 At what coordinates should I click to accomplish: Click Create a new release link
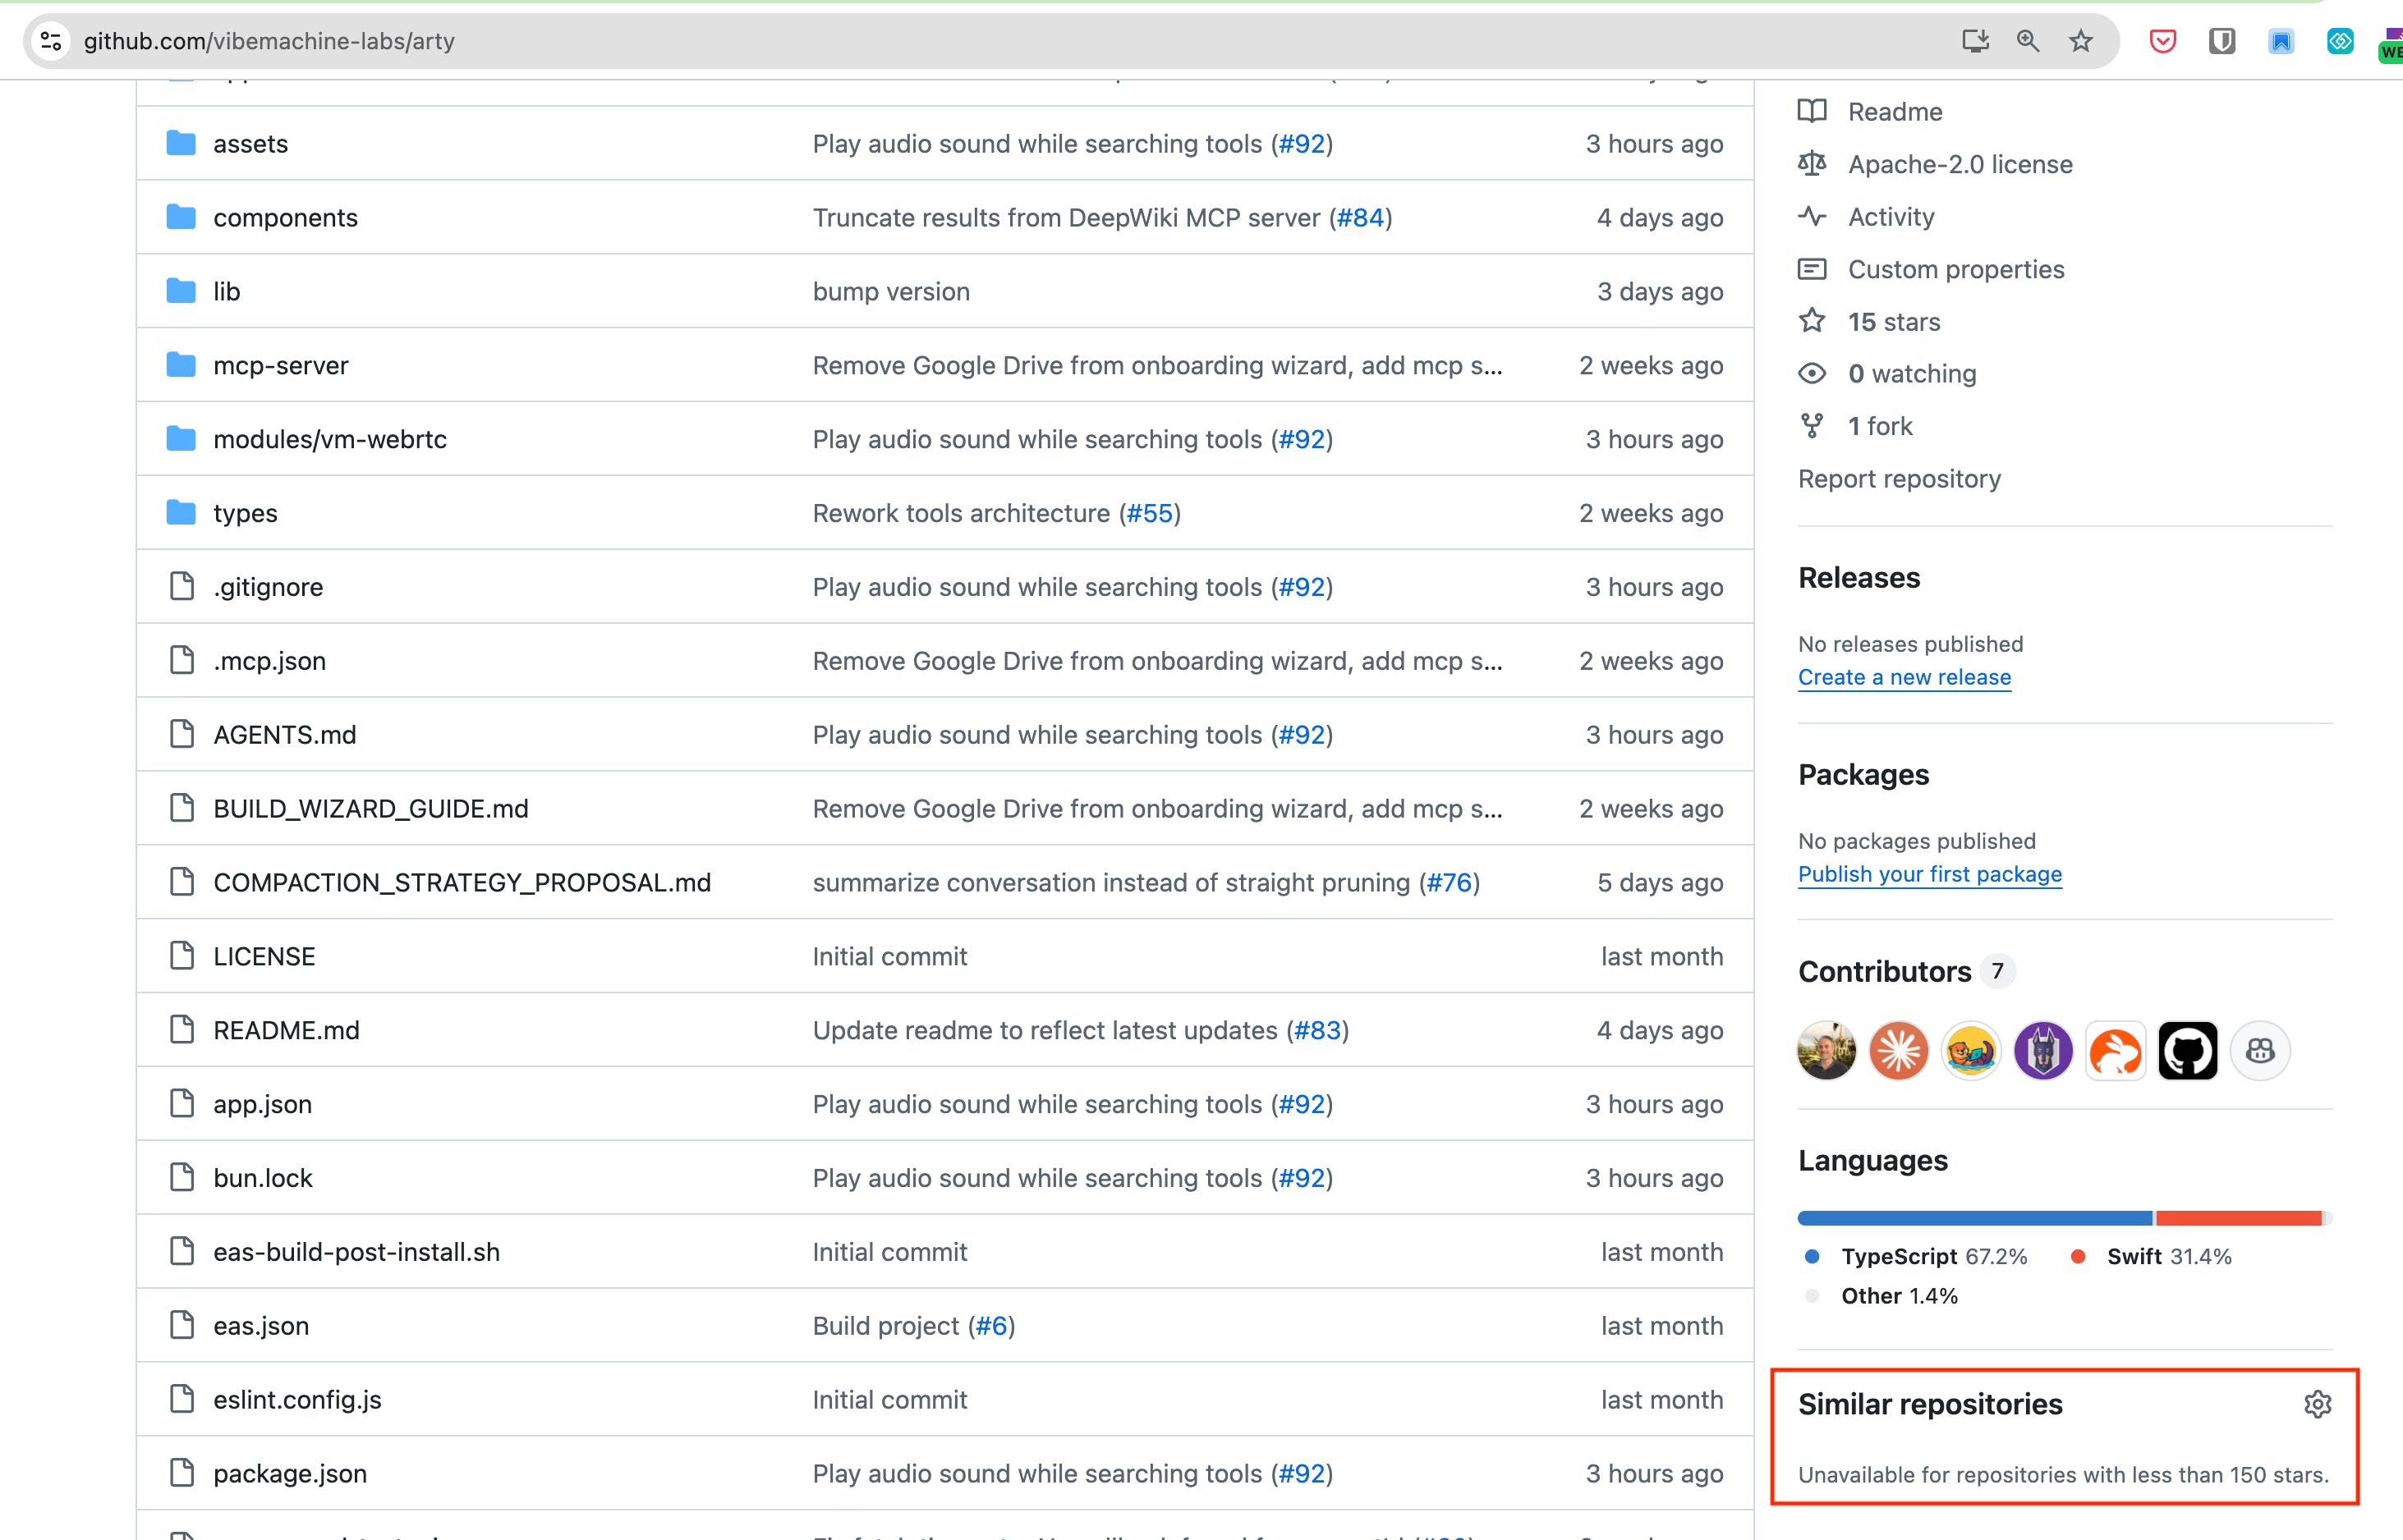pyautogui.click(x=1904, y=677)
